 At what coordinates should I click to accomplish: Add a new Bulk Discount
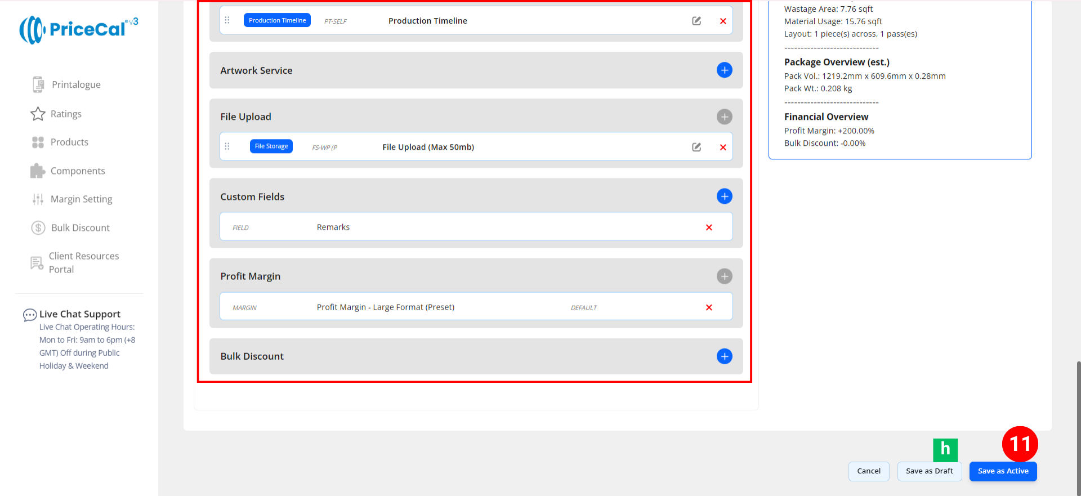point(724,356)
